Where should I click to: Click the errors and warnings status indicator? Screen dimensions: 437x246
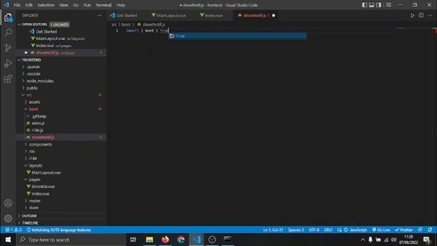[x=14, y=230]
